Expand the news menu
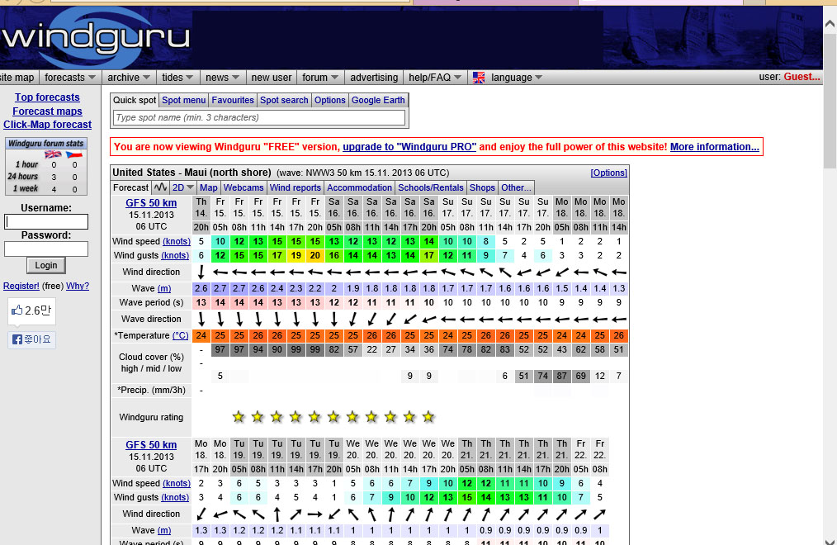 [223, 78]
